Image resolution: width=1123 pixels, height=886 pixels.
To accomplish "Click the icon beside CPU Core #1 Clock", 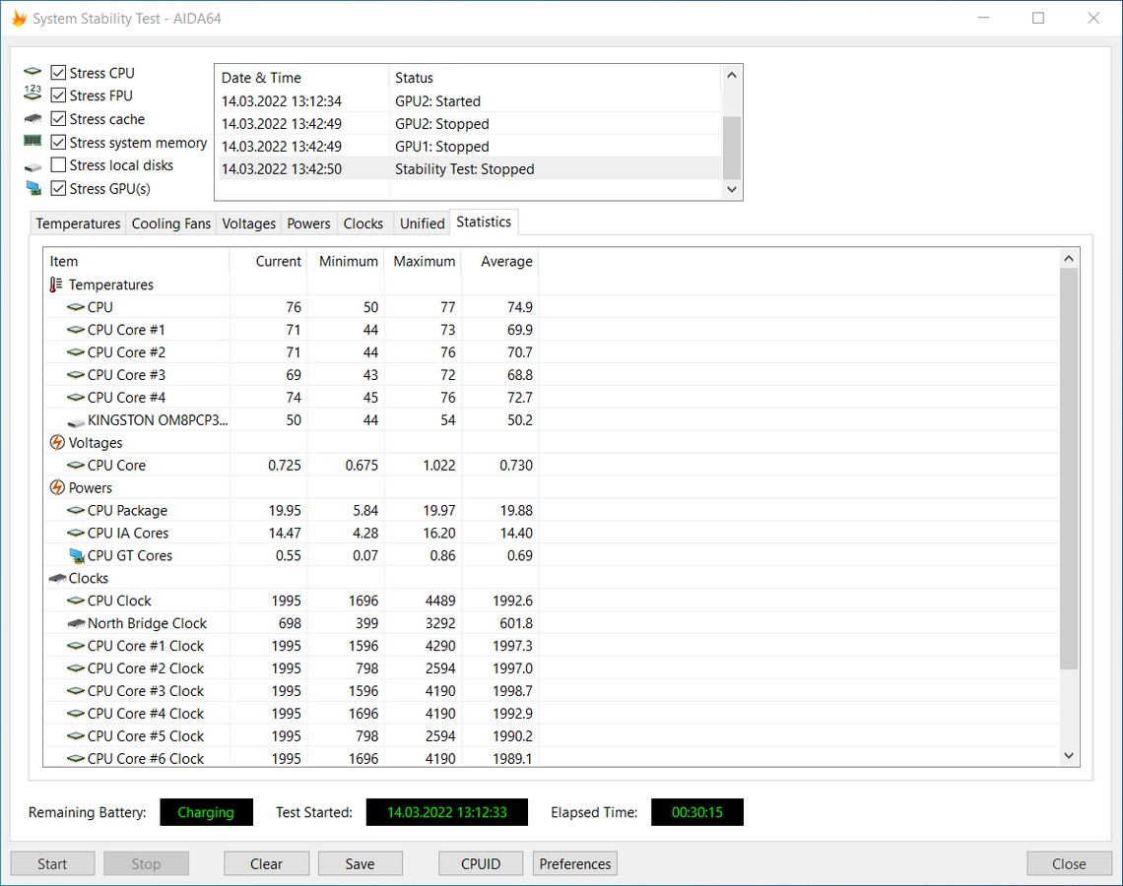I will 76,646.
